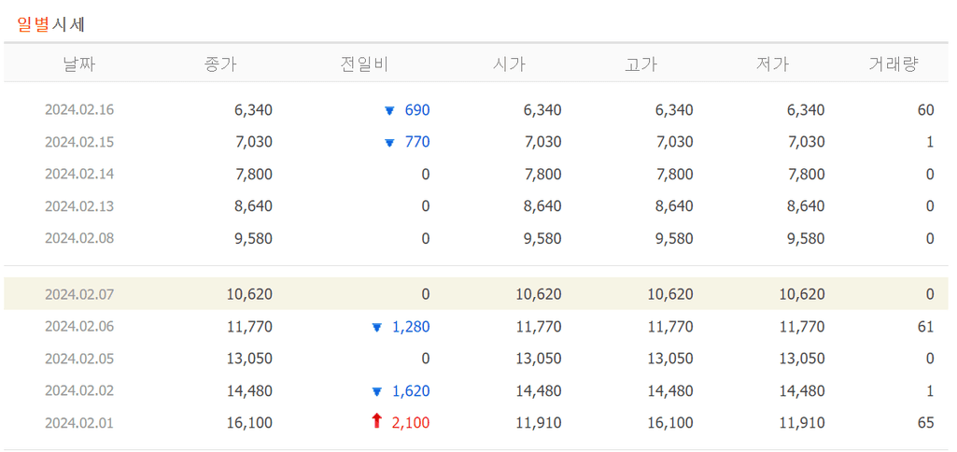Select the highlighted date 2024.02.07

click(x=79, y=294)
